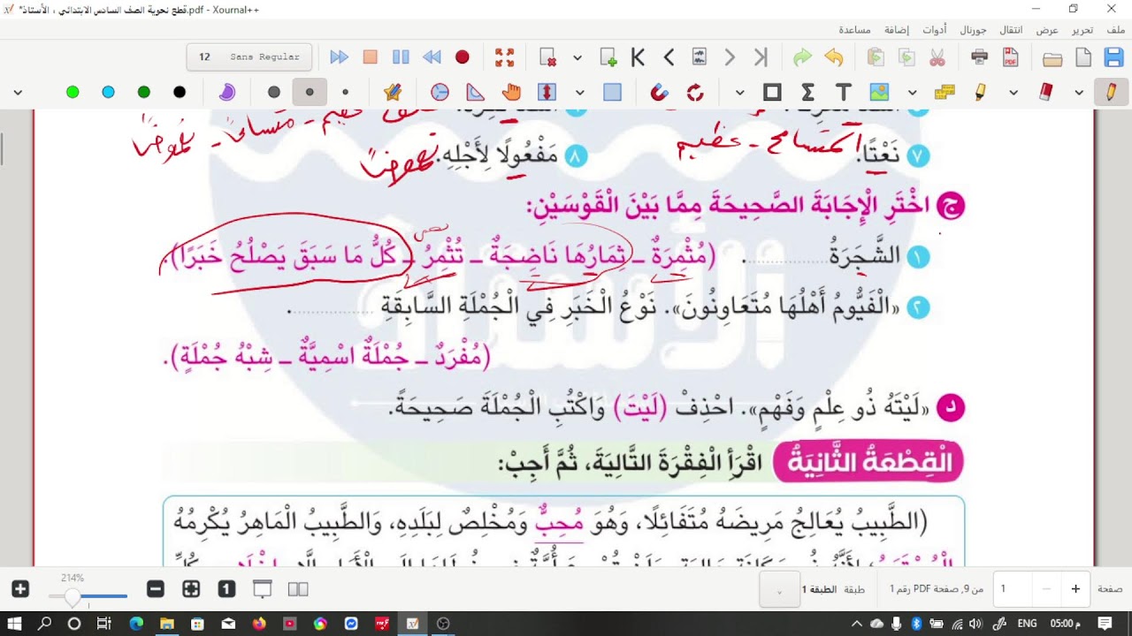Cut selection with scissors icon
Screen dimensions: 1132x636
pos(937,58)
